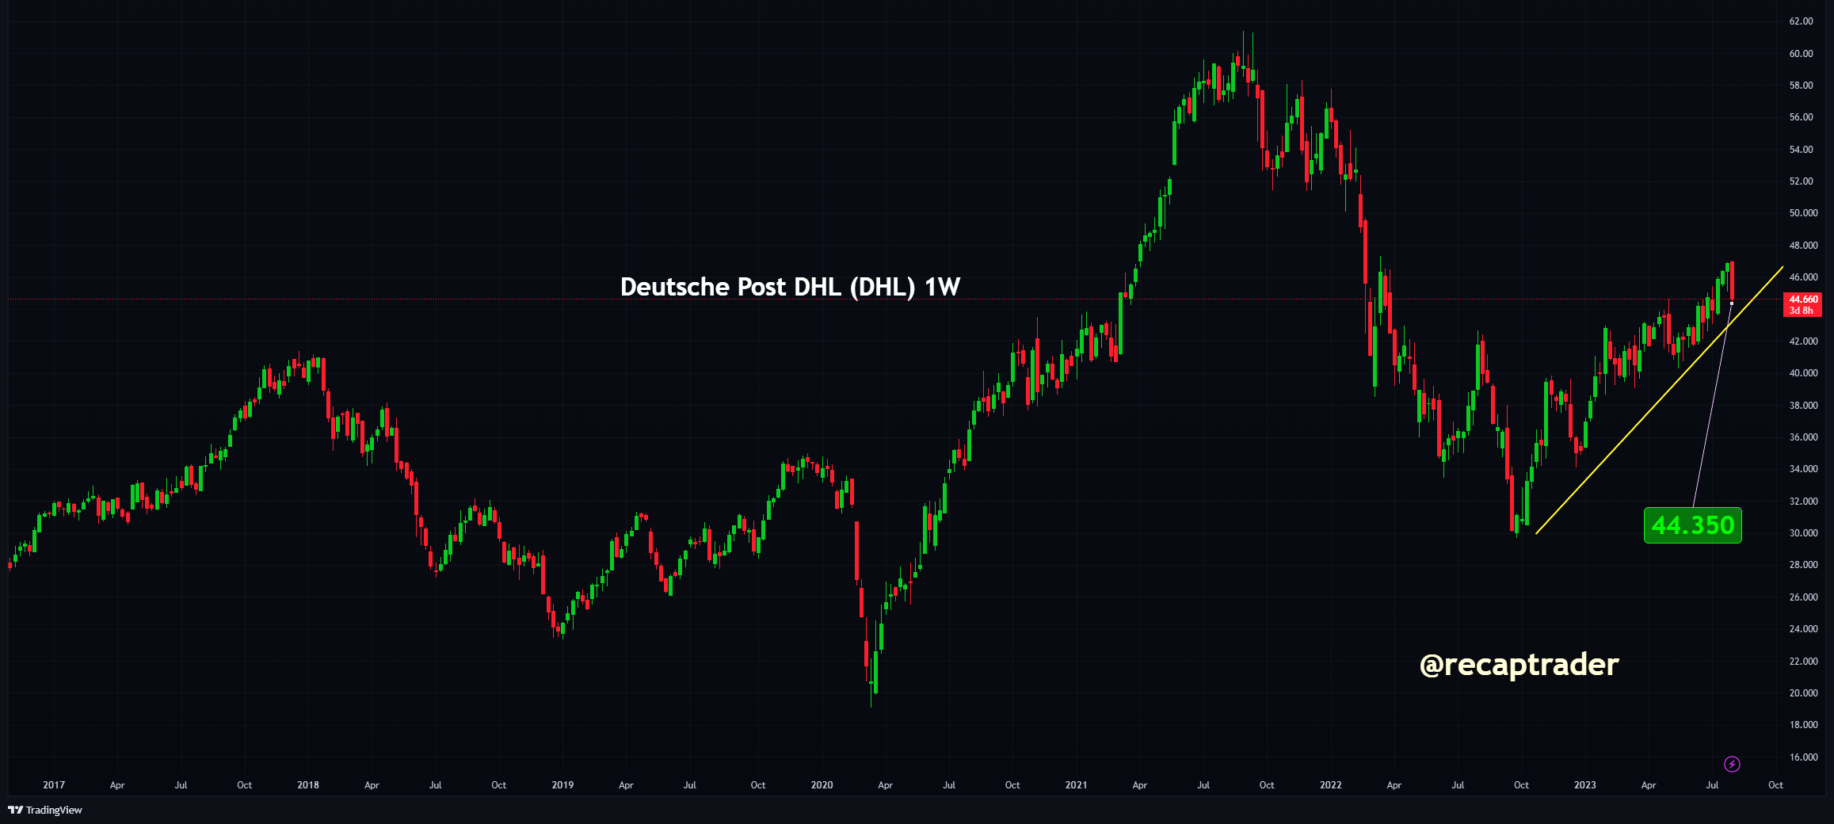The width and height of the screenshot is (1834, 824).
Task: Click the 42.000 price axis label
Action: [1803, 341]
